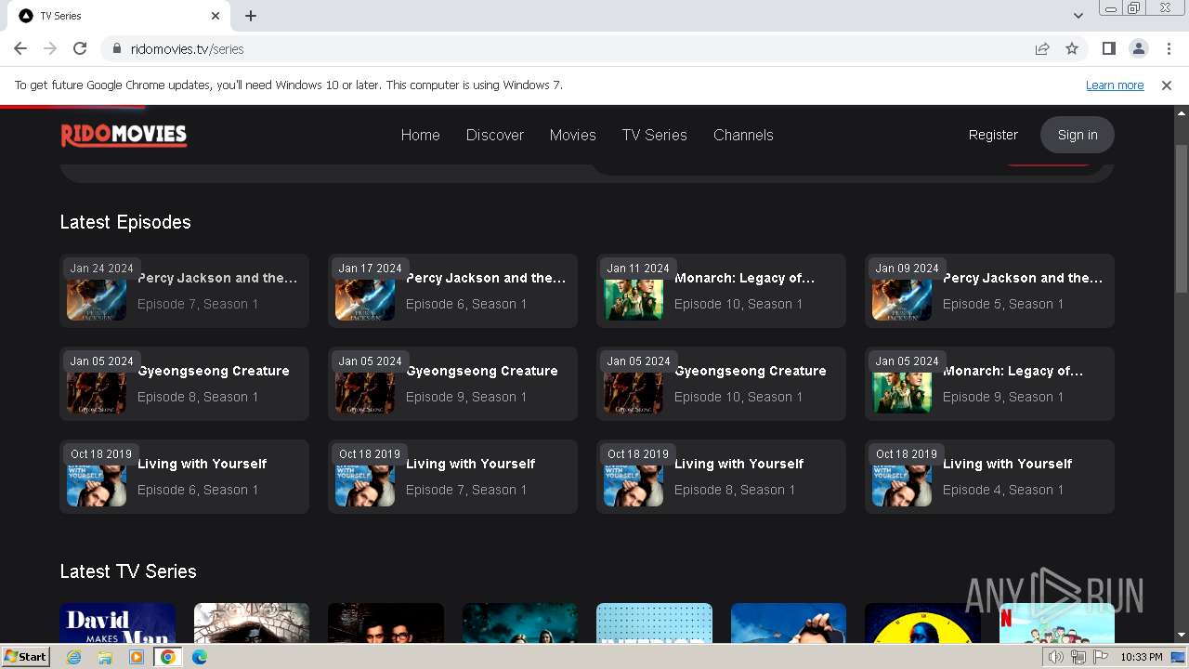Click the site lock icon in address bar
1189x669 pixels.
point(116,49)
